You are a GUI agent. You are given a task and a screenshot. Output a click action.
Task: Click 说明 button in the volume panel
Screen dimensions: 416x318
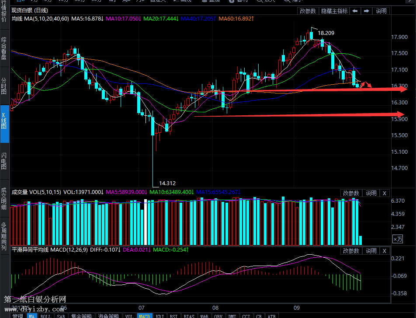tap(371, 193)
